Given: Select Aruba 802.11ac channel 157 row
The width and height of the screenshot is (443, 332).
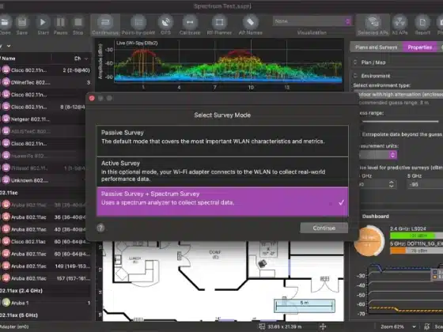Looking at the screenshot, I should click(45, 278).
